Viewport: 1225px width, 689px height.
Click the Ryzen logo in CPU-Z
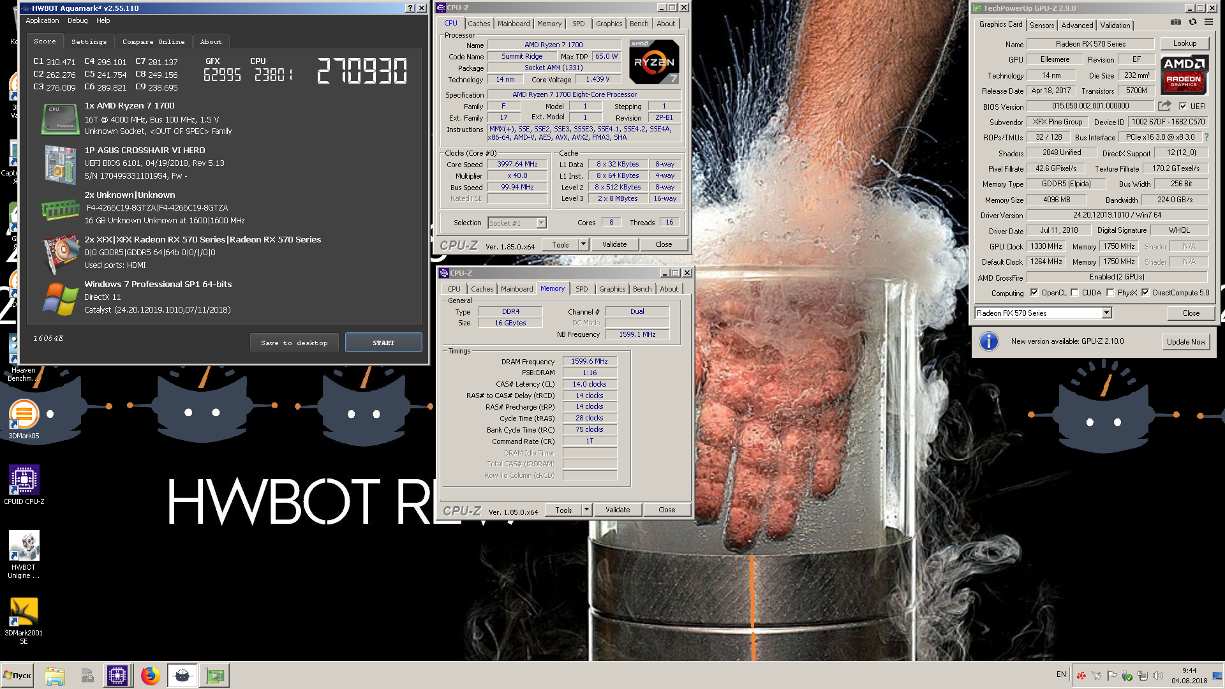click(654, 62)
